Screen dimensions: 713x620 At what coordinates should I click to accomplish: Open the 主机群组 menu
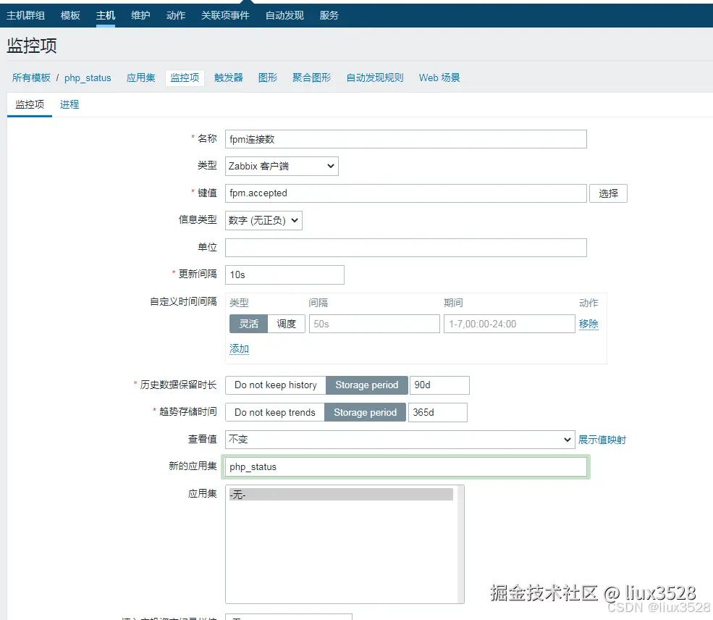(x=25, y=15)
